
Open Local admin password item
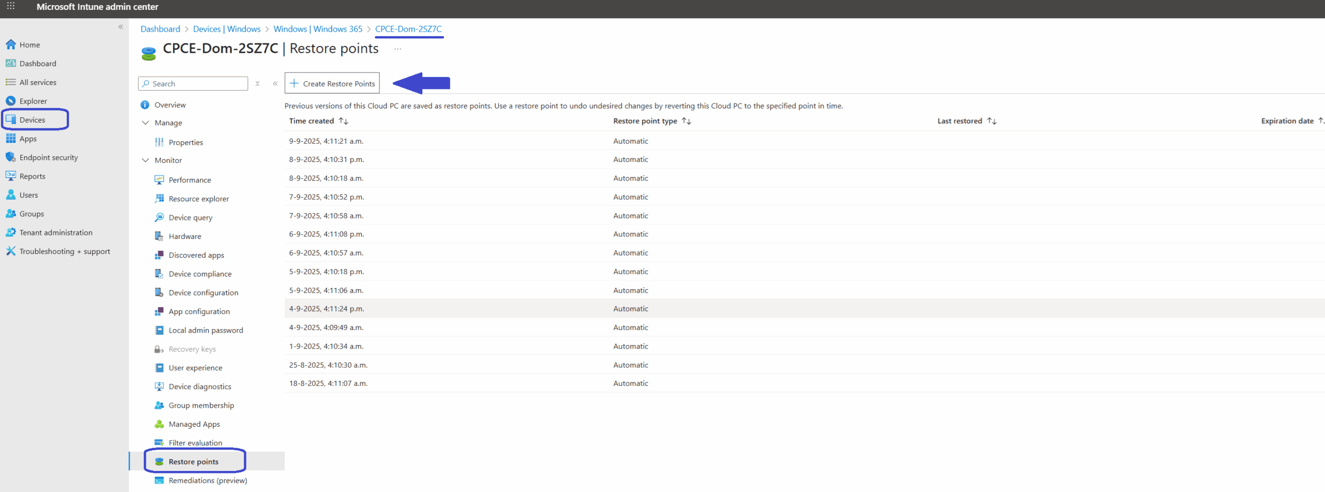pos(205,330)
